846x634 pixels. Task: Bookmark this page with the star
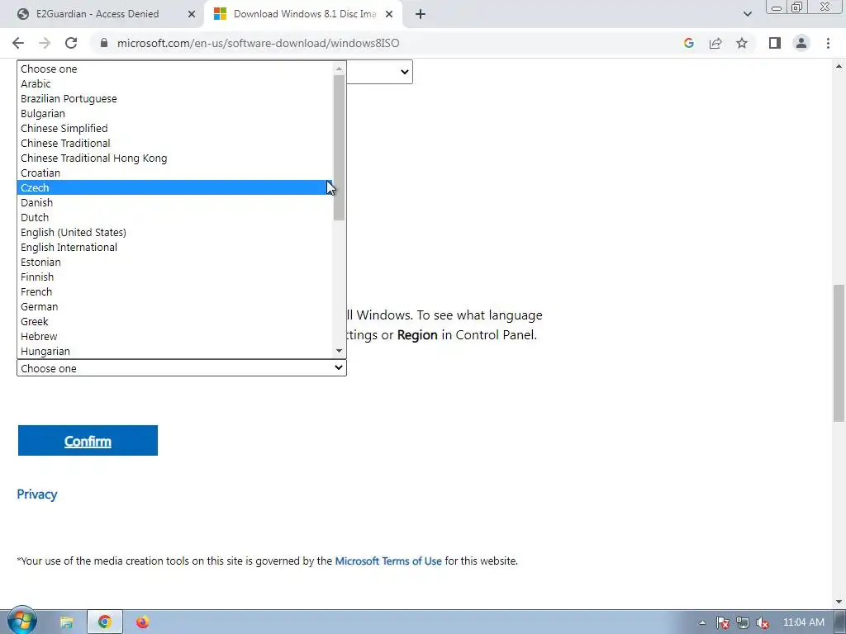coord(742,43)
